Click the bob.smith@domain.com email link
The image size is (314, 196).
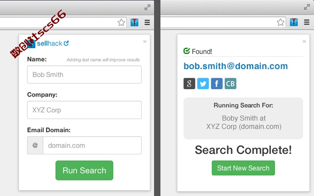(235, 66)
